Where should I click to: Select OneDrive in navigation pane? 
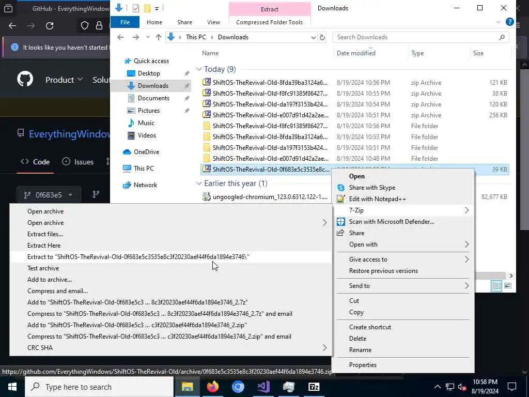(x=146, y=152)
